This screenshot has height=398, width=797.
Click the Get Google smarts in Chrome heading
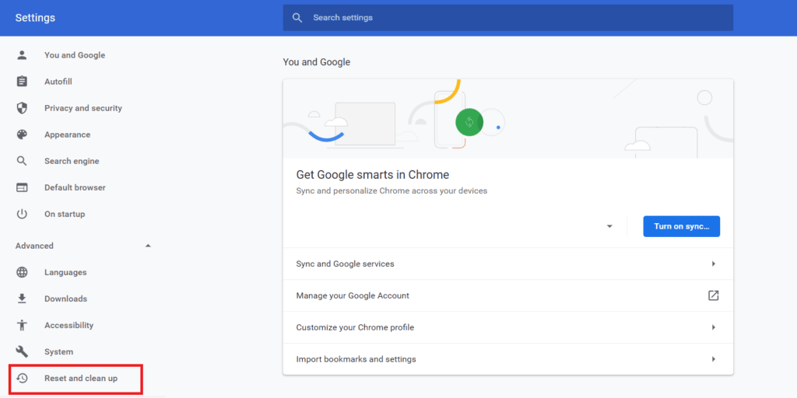click(373, 175)
